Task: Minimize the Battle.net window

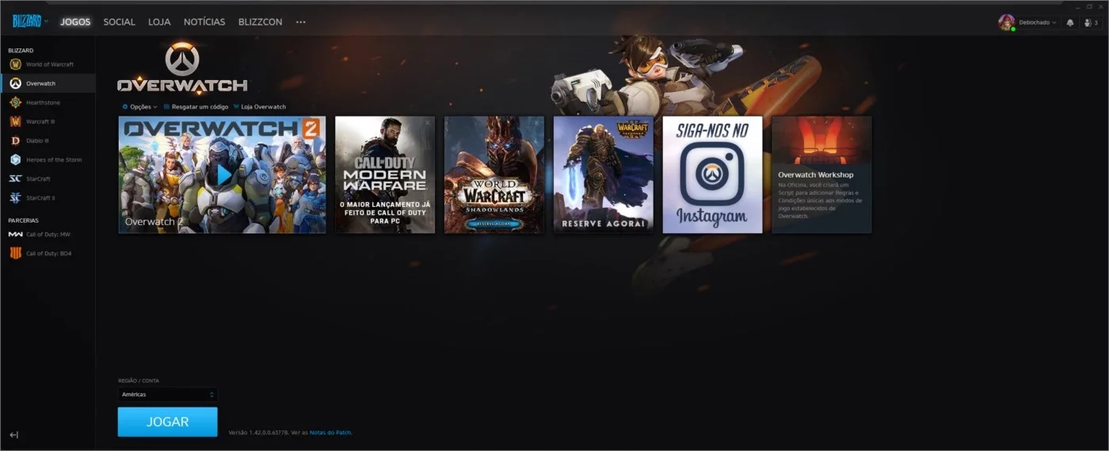Action: pos(1078,6)
